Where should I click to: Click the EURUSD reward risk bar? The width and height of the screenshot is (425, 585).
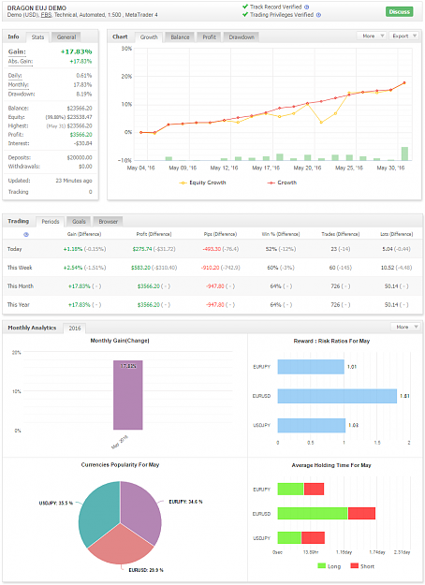(x=337, y=396)
